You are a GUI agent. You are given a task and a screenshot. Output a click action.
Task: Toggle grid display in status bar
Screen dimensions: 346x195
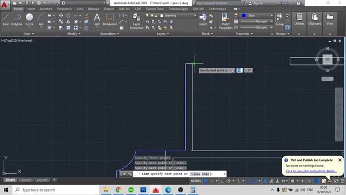point(205,181)
